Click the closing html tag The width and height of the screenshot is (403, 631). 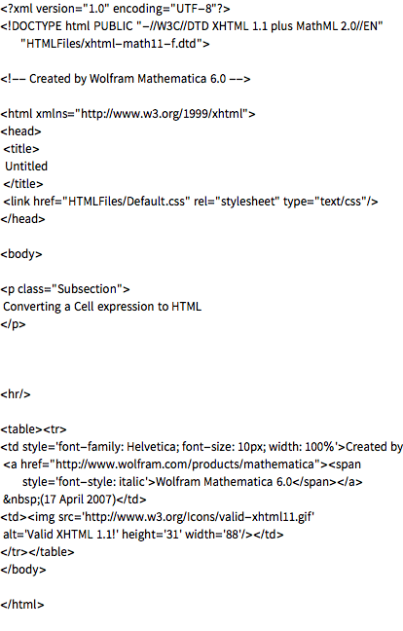coord(22,605)
